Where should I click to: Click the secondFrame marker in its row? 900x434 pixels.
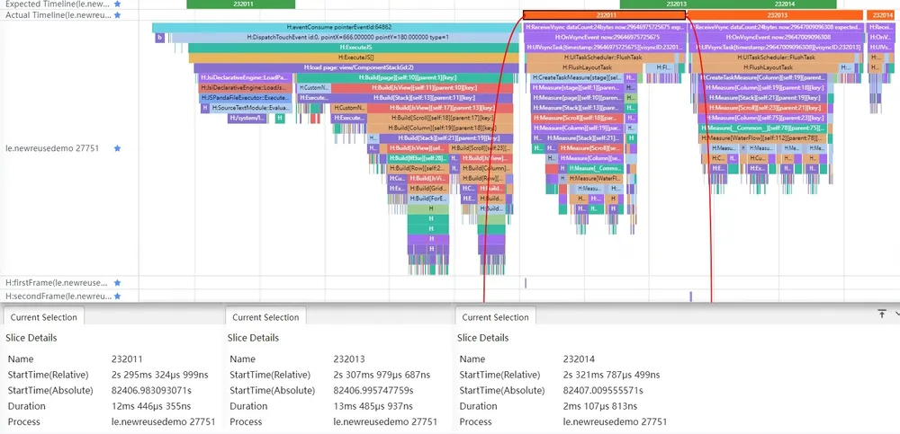(x=690, y=297)
